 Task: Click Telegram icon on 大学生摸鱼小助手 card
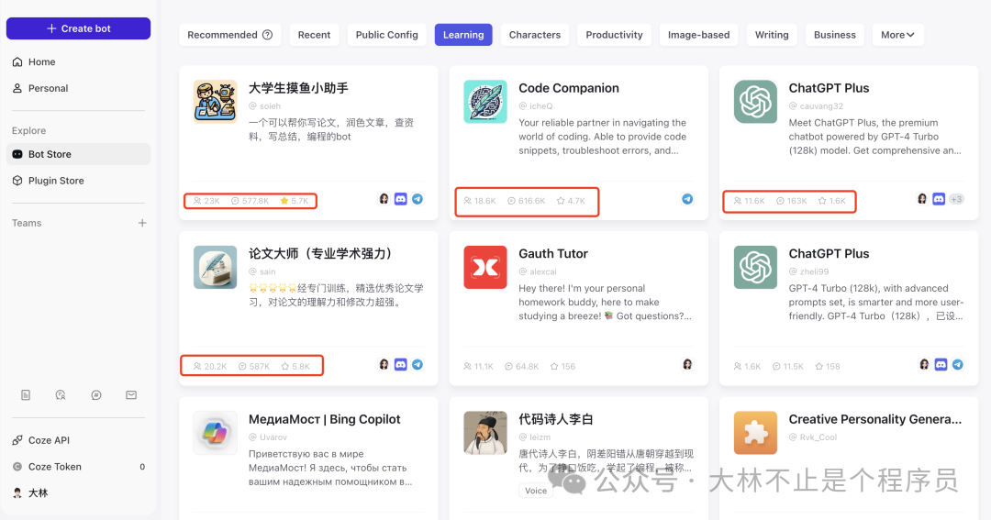[x=418, y=199]
